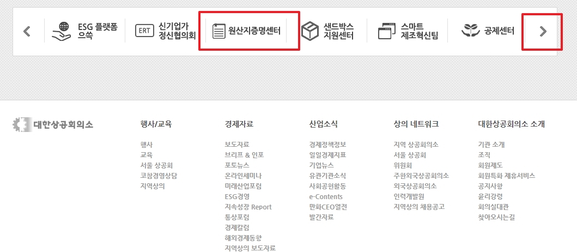Open 공제센터 link text
Image resolution: width=577 pixels, height=252 pixels.
tap(499, 31)
